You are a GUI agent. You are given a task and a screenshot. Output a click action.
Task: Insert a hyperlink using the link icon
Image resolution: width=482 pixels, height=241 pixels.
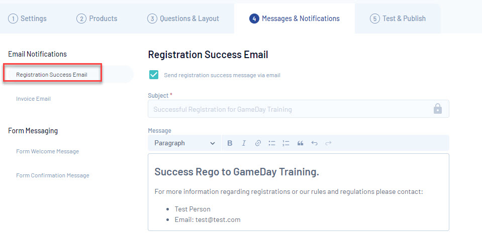coord(258,143)
